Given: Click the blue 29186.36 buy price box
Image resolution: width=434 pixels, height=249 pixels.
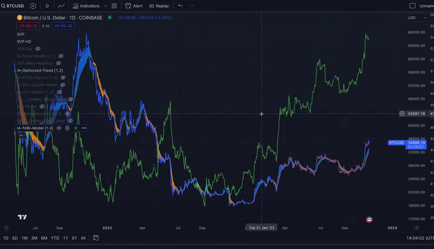Looking at the screenshot, I should [x=63, y=26].
